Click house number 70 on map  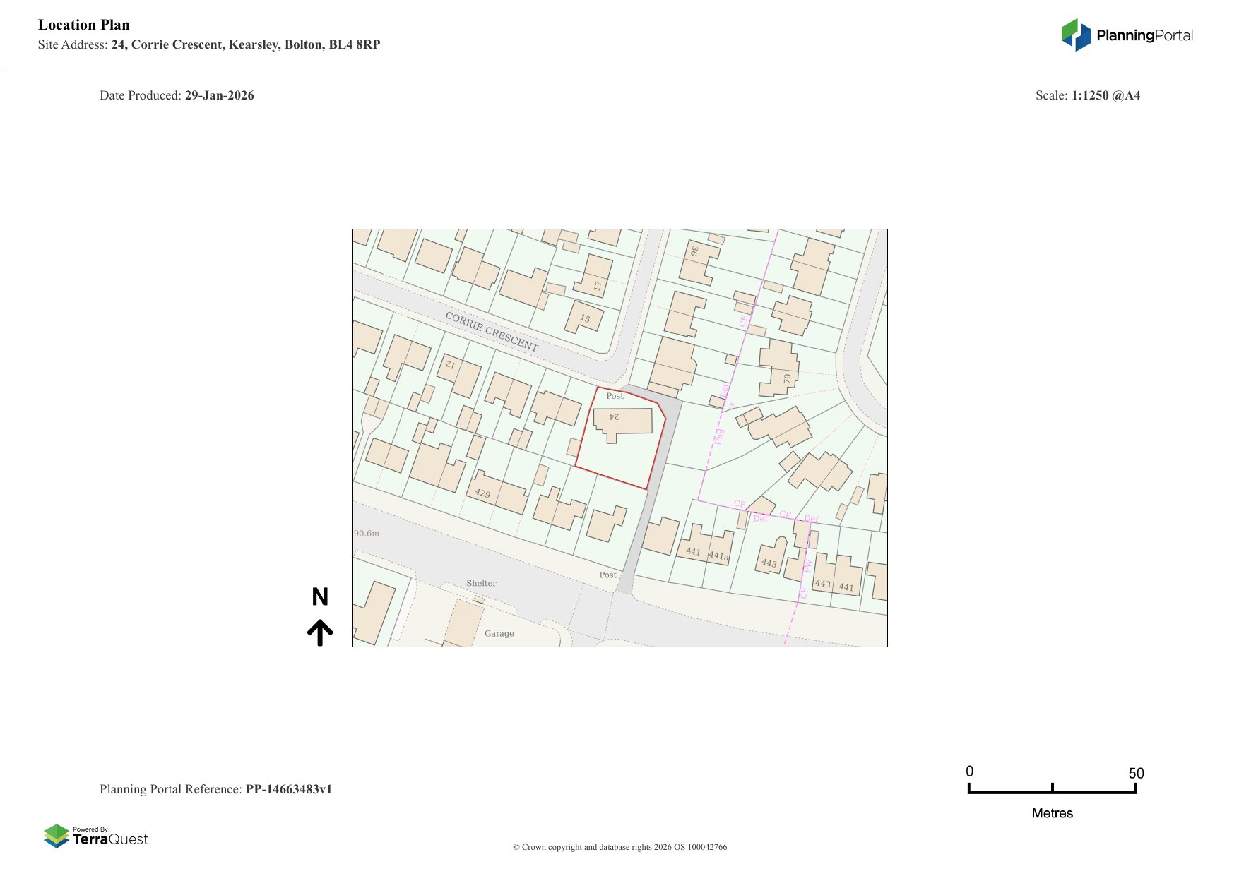pyautogui.click(x=787, y=379)
